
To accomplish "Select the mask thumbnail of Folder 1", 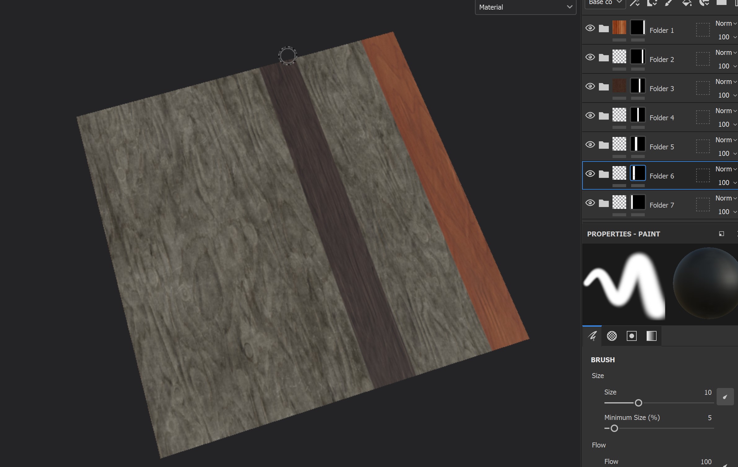I will (x=638, y=27).
